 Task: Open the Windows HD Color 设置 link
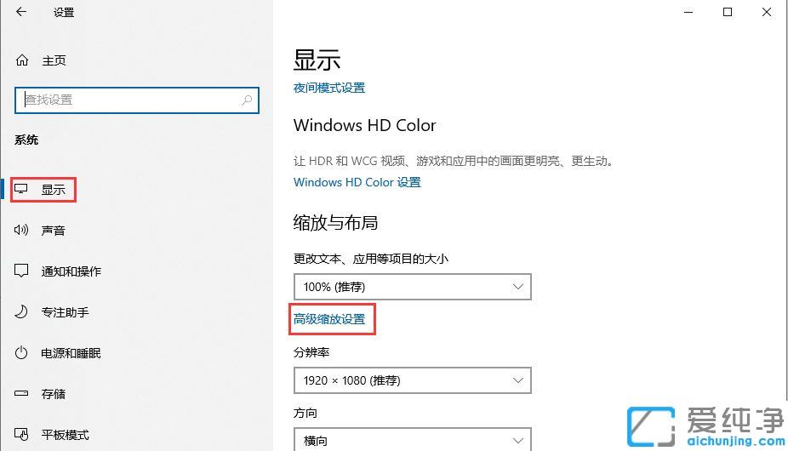tap(357, 182)
